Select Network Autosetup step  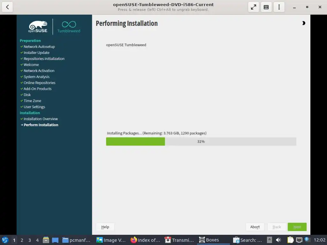pos(39,47)
